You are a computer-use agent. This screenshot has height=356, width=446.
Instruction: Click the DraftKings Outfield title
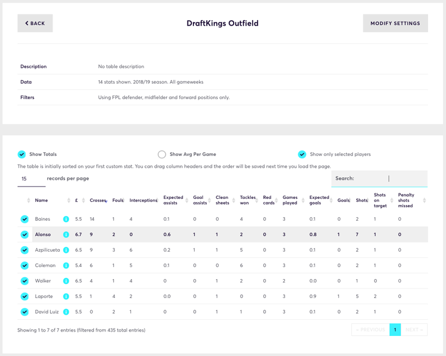coord(222,23)
